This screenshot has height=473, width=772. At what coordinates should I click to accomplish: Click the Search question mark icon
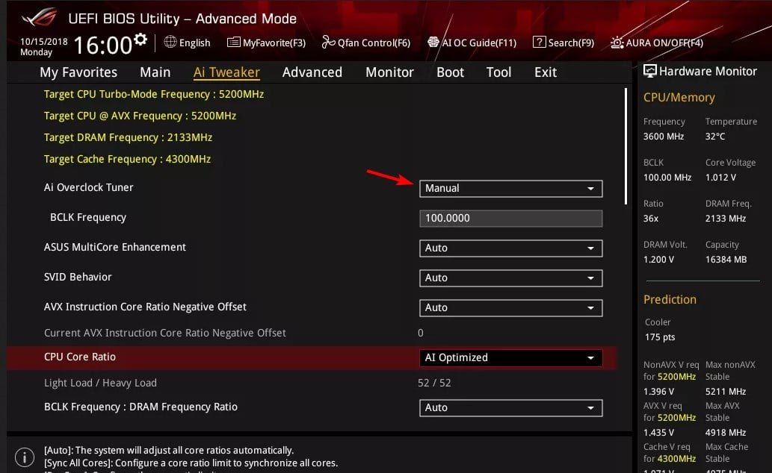539,43
